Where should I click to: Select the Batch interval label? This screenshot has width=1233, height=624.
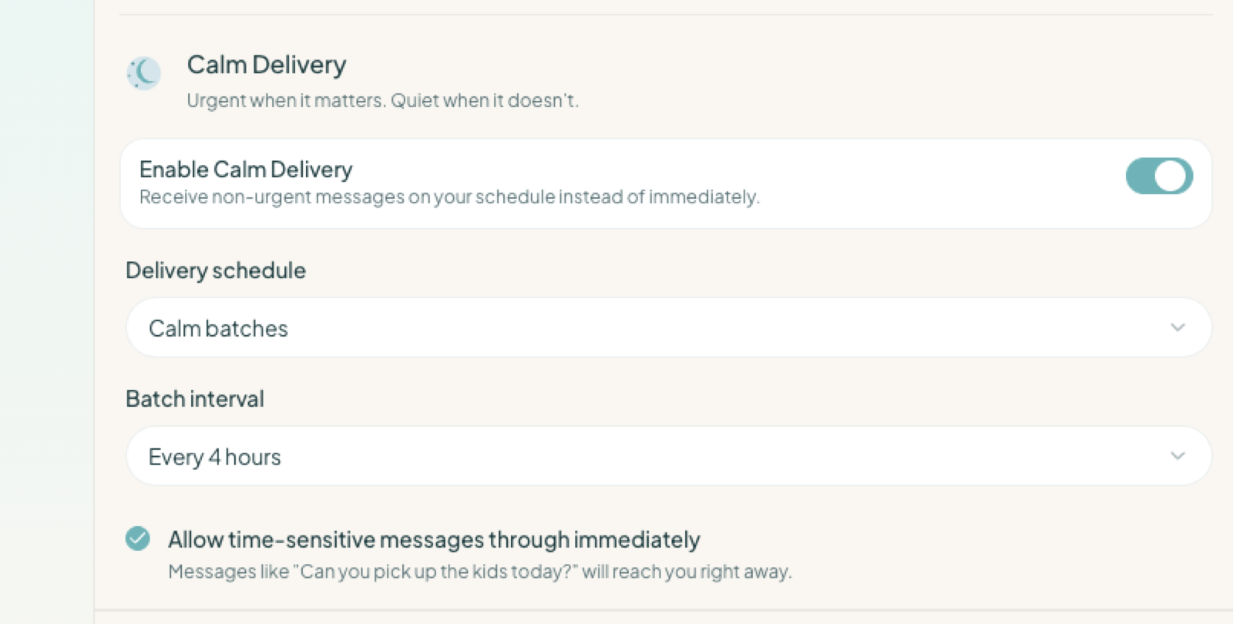195,399
